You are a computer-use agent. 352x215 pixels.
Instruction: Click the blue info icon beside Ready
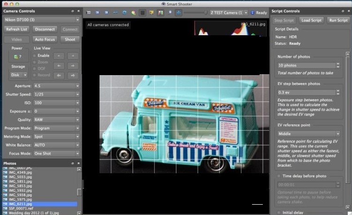253,13
